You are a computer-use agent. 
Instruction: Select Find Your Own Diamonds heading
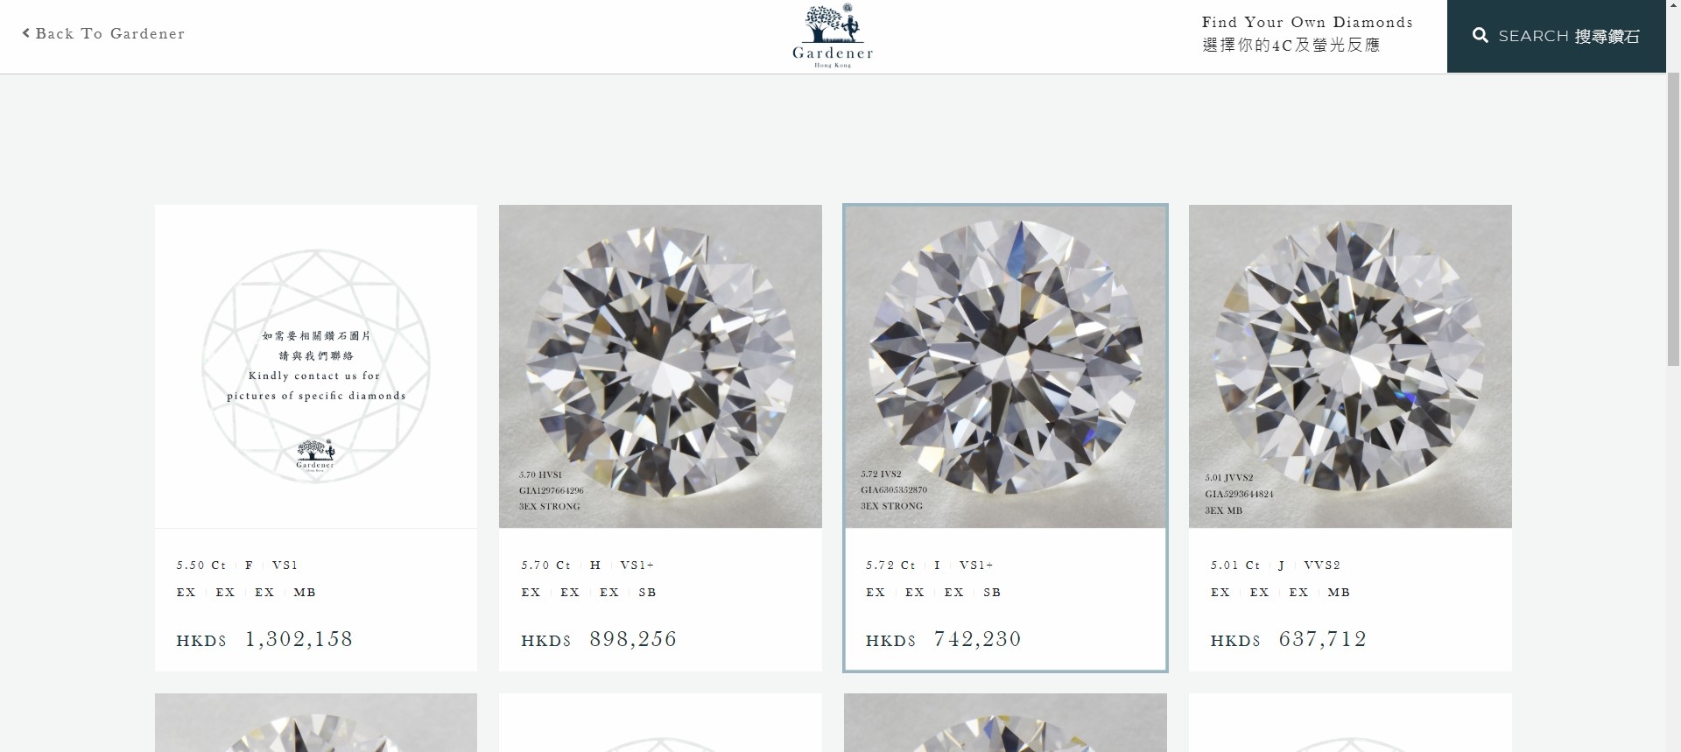1307,23
